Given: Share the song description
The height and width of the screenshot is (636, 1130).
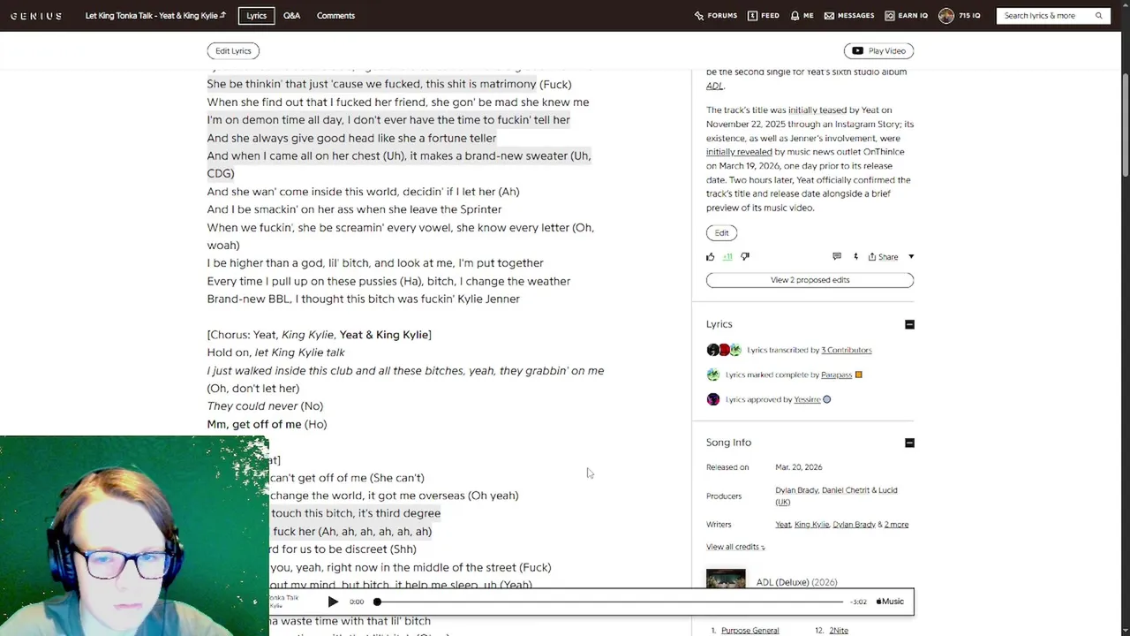Looking at the screenshot, I should point(883,257).
